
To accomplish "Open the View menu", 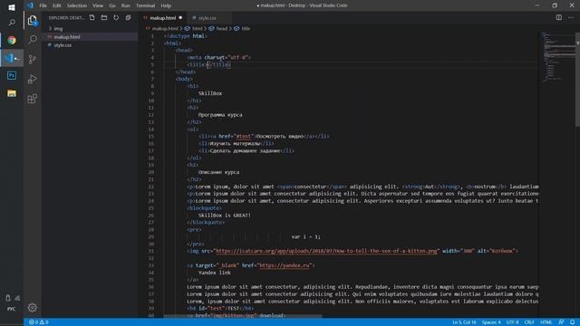I will point(98,5).
